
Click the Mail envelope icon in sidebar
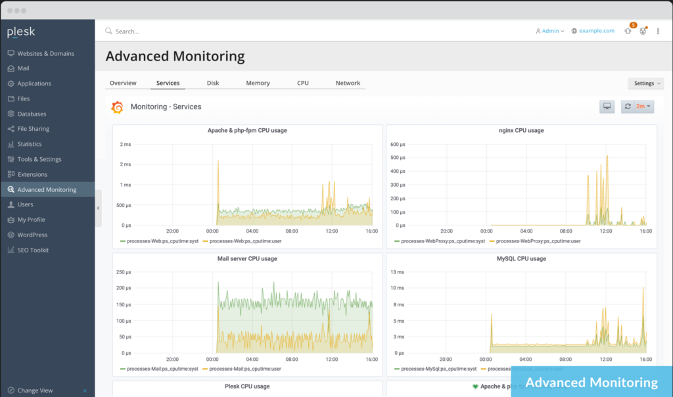pos(11,68)
